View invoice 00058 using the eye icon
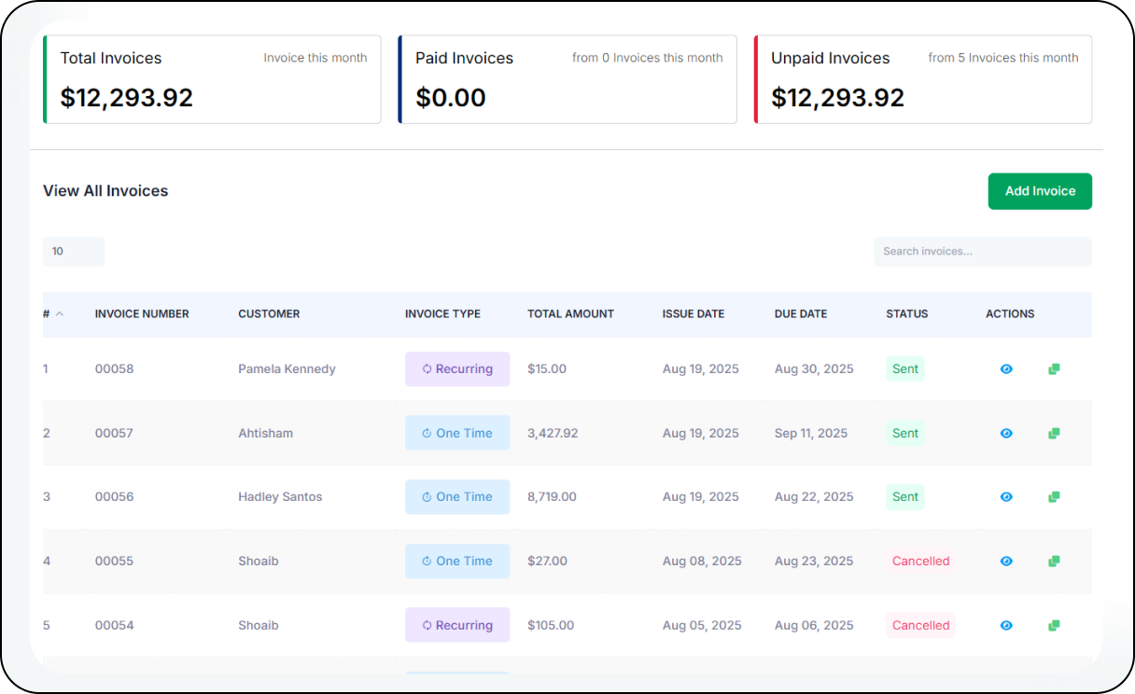The height and width of the screenshot is (694, 1135). point(1006,369)
